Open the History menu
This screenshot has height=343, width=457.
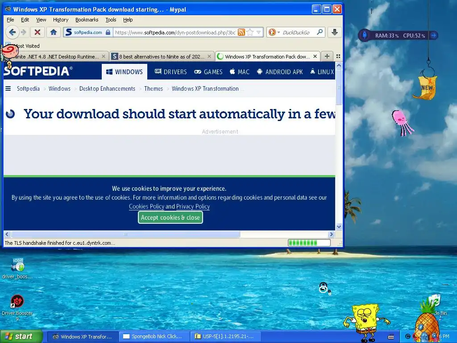click(61, 20)
